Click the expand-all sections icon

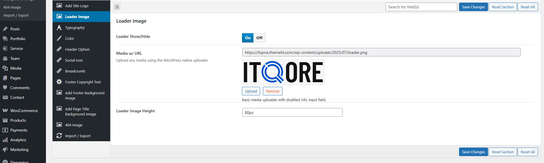pyautogui.click(x=117, y=7)
